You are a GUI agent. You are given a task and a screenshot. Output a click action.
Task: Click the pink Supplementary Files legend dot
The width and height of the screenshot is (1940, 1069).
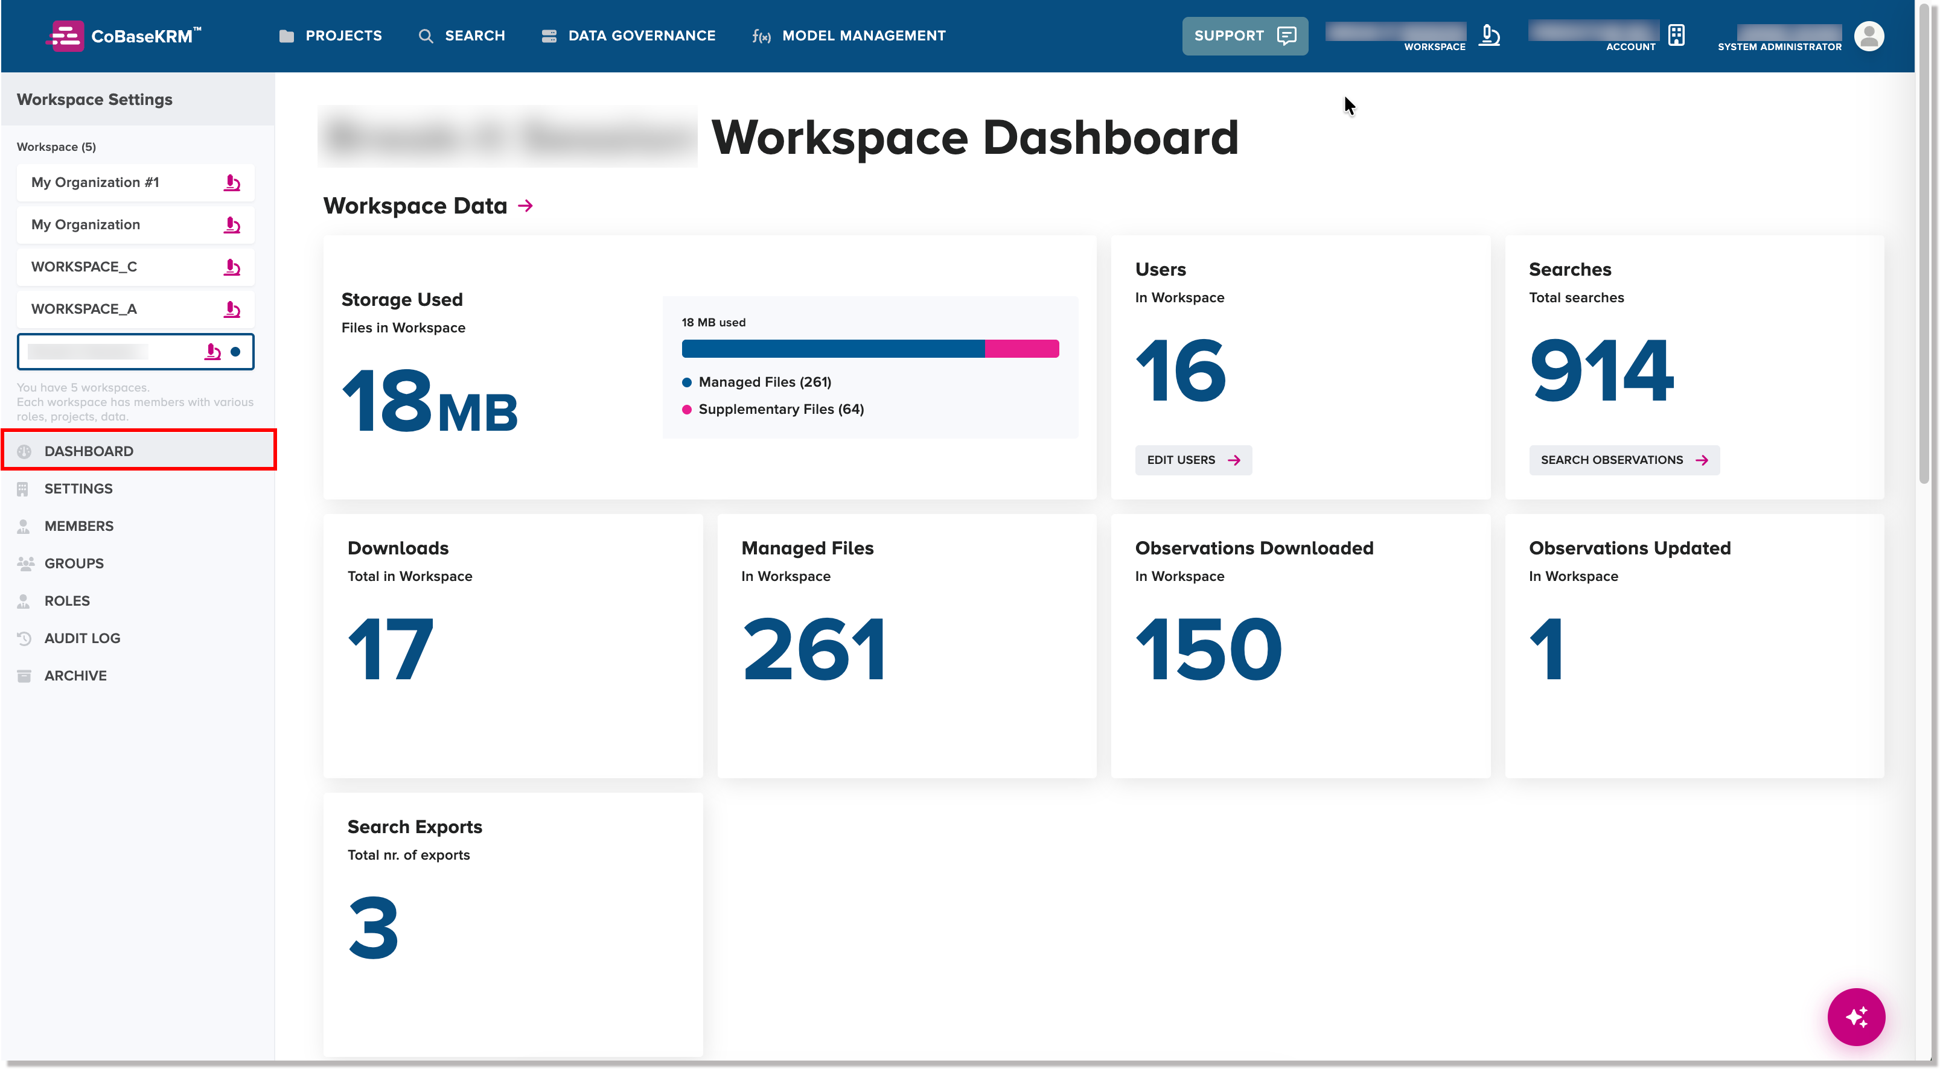(x=686, y=409)
